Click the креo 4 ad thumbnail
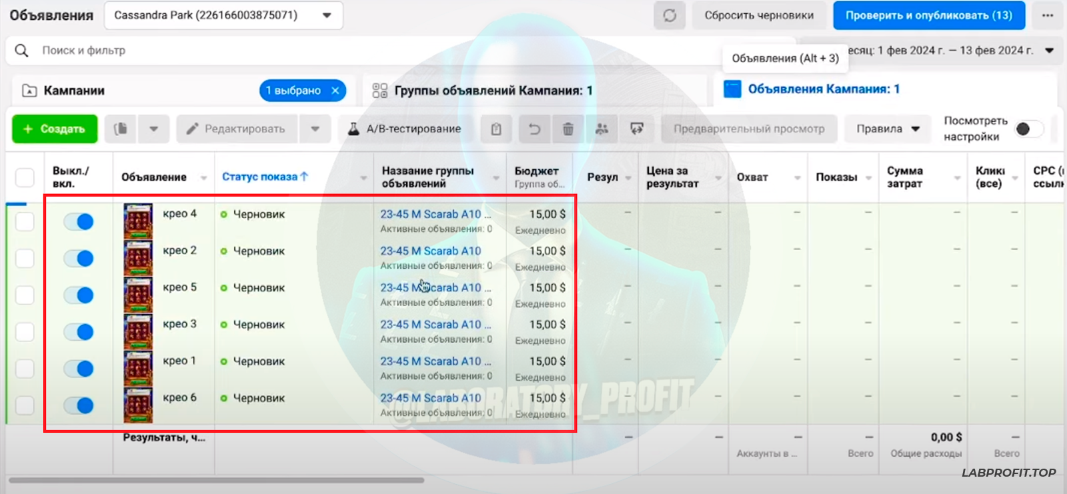 [138, 221]
